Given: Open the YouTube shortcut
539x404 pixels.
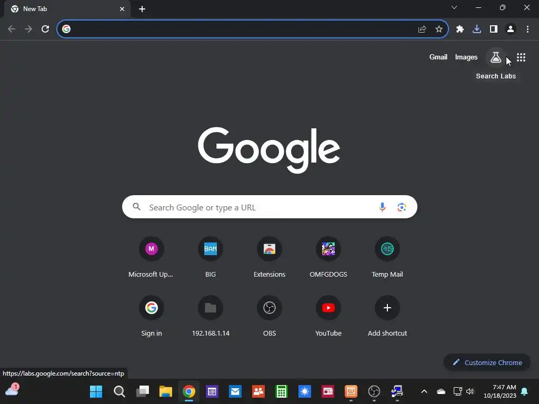Looking at the screenshot, I should [328, 316].
